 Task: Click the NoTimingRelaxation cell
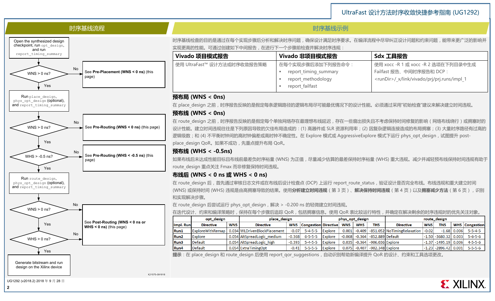point(403,231)
